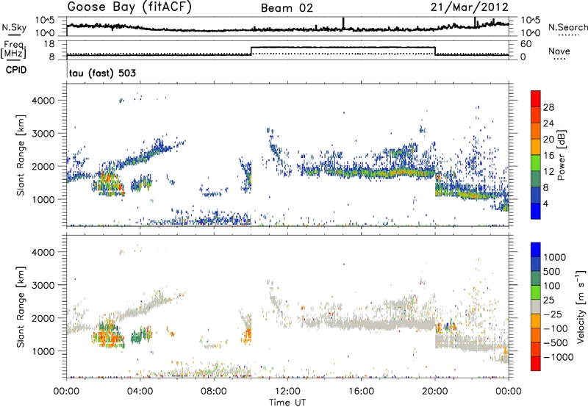
Task: Click the "04:00" time axis label
Action: click(140, 392)
